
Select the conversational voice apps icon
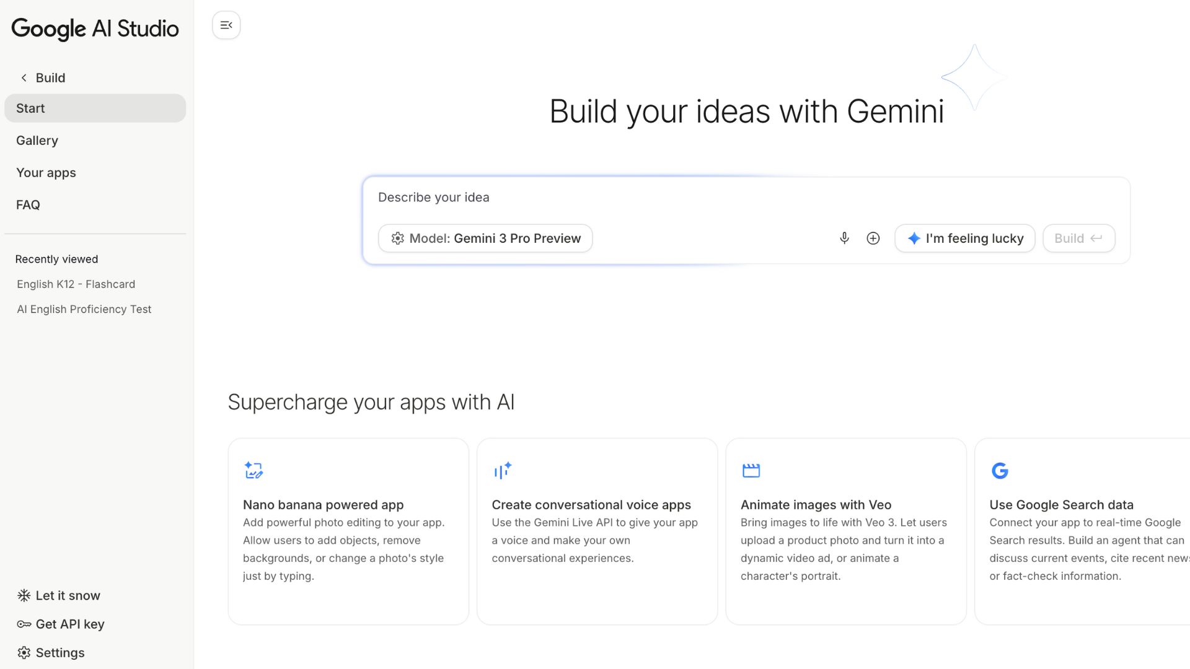point(502,470)
